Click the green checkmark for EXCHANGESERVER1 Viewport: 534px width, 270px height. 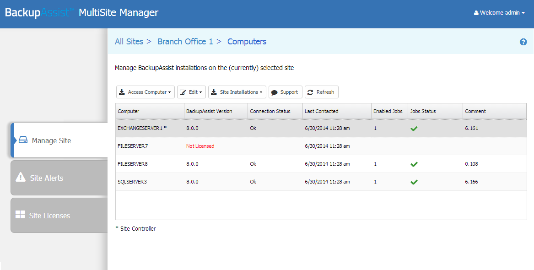tap(414, 128)
